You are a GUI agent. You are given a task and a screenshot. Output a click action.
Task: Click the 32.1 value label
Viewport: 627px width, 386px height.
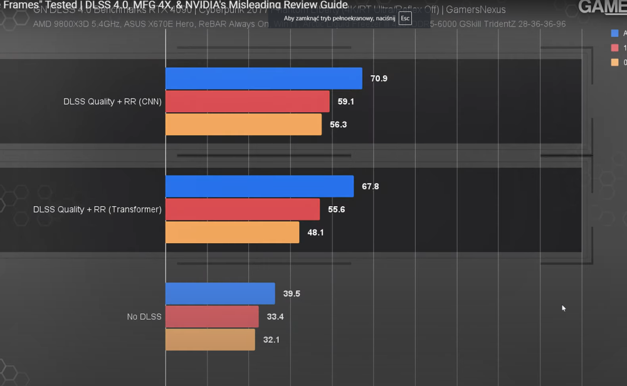271,340
